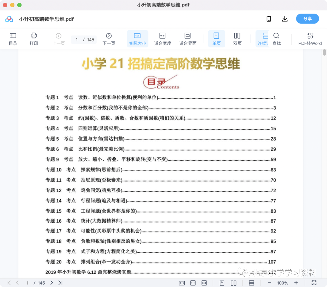Open the 查找 search tool
The image size is (327, 287).
(276, 39)
